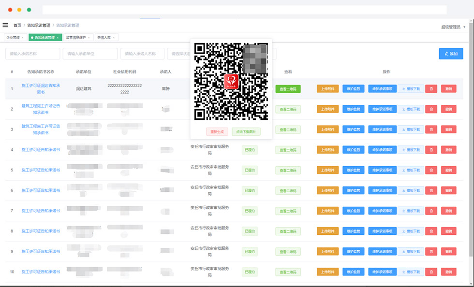The height and width of the screenshot is (287, 474).
Task: Click 重新生成 under the QR code
Action: [x=217, y=132]
